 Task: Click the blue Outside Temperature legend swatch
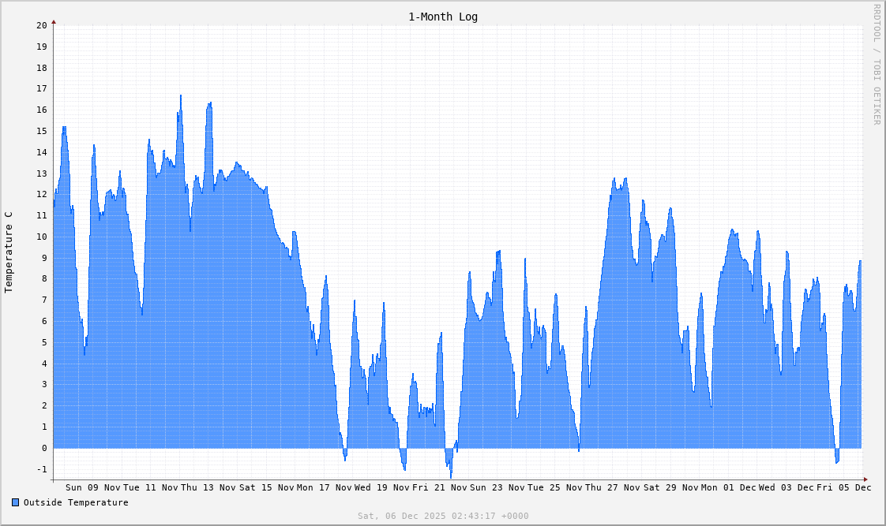[15, 502]
